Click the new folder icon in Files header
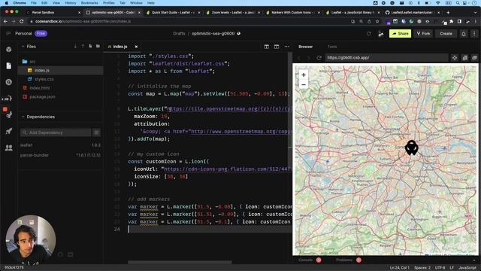The height and width of the screenshot is (271, 481). coord(98,47)
